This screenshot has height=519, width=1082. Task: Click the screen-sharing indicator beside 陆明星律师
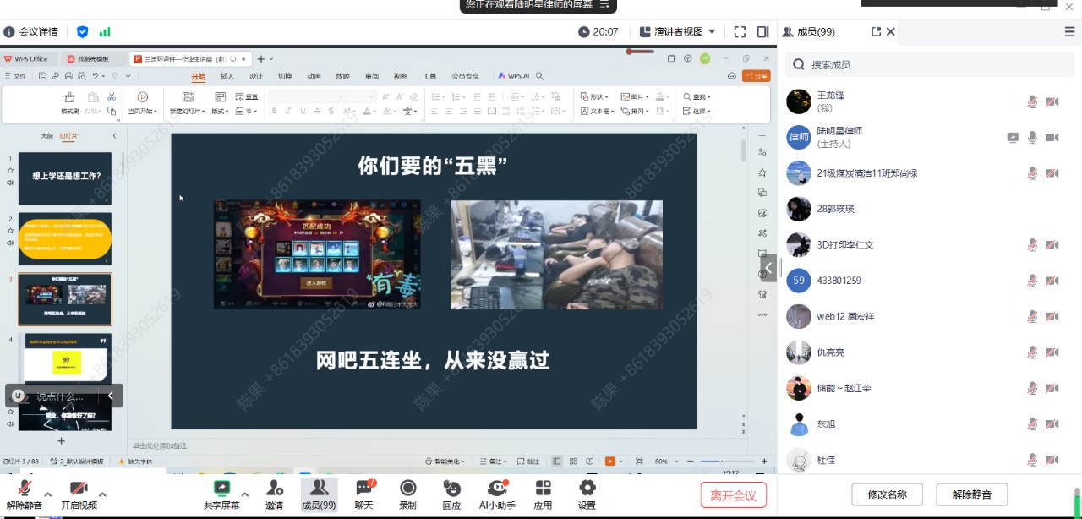[1013, 138]
